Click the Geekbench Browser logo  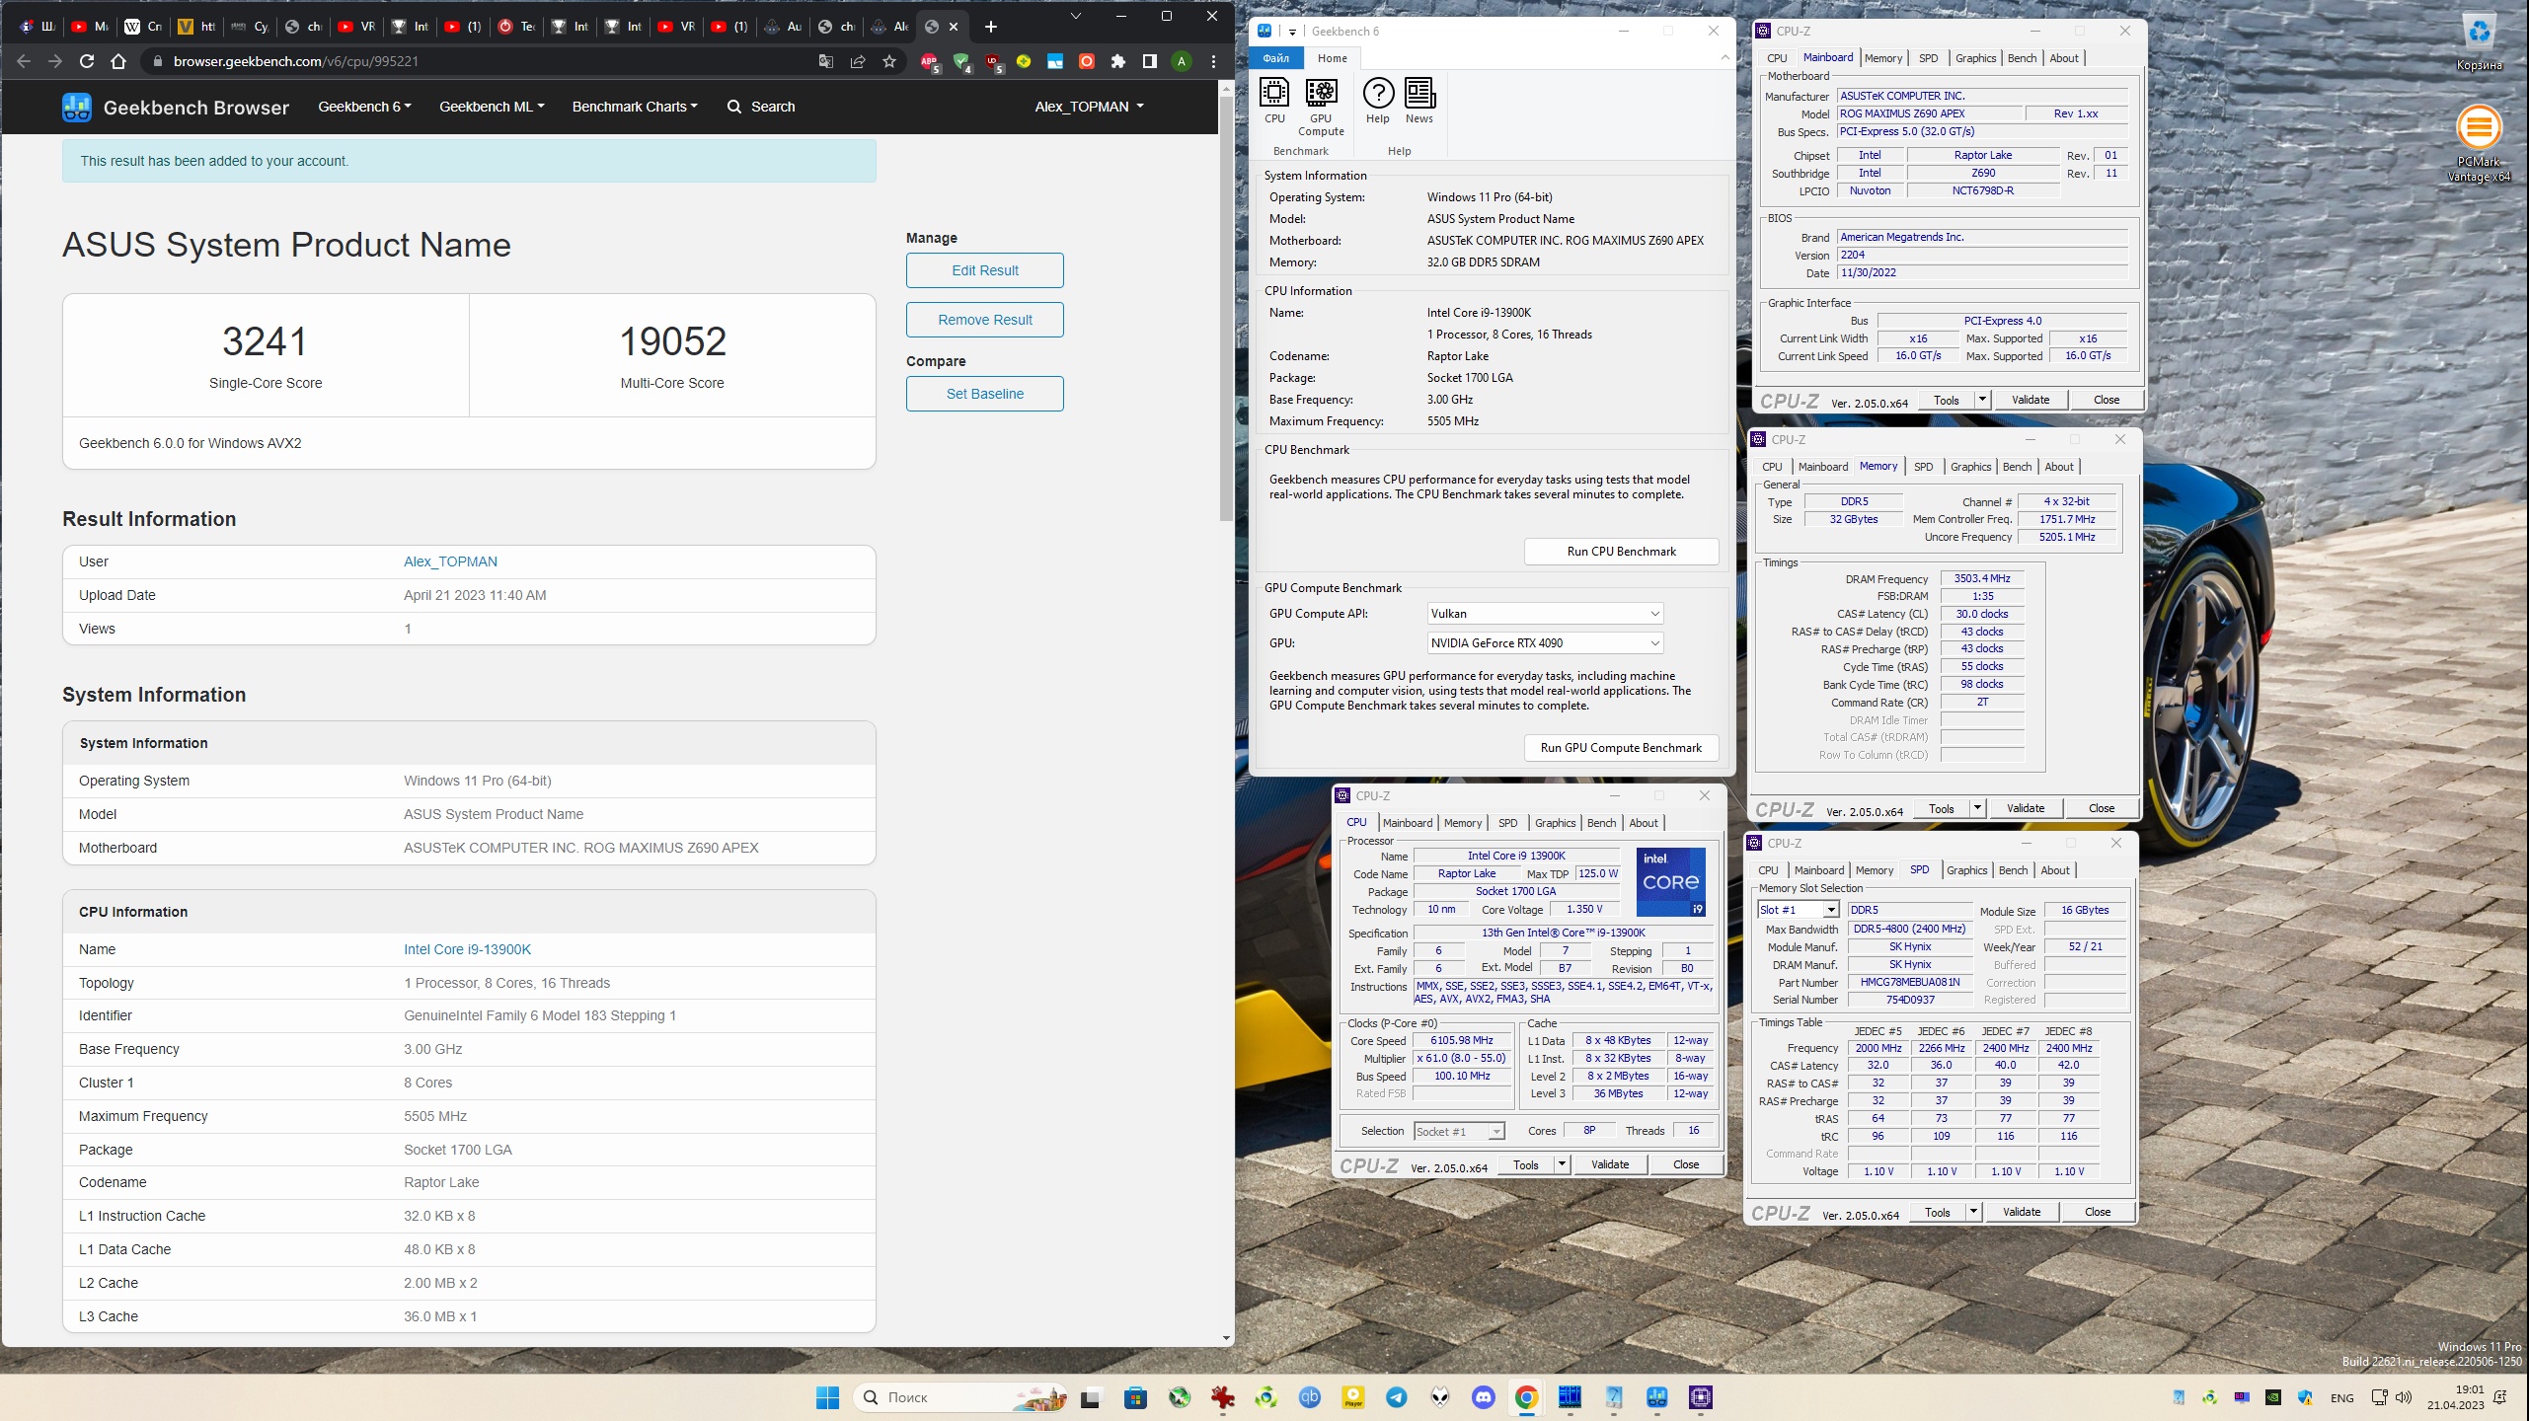(x=176, y=107)
